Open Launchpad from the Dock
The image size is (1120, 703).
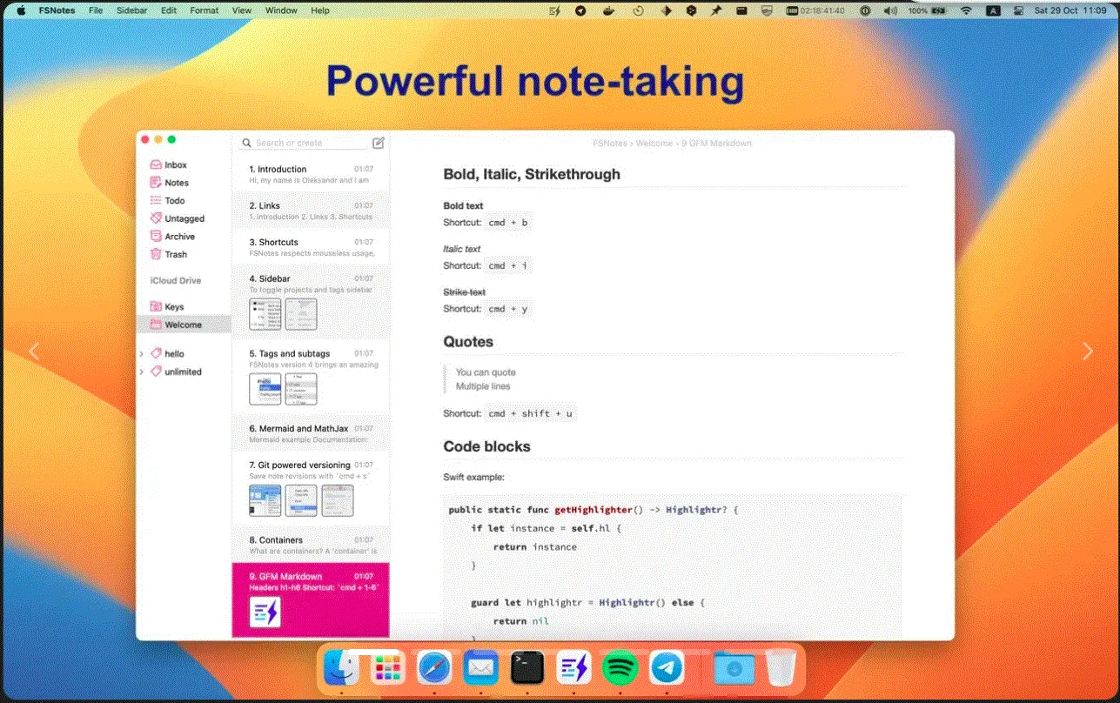tap(388, 668)
